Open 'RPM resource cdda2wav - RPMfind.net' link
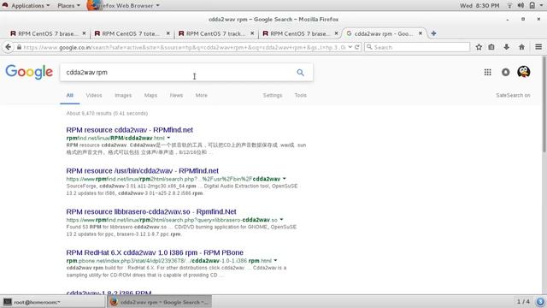 click(129, 130)
